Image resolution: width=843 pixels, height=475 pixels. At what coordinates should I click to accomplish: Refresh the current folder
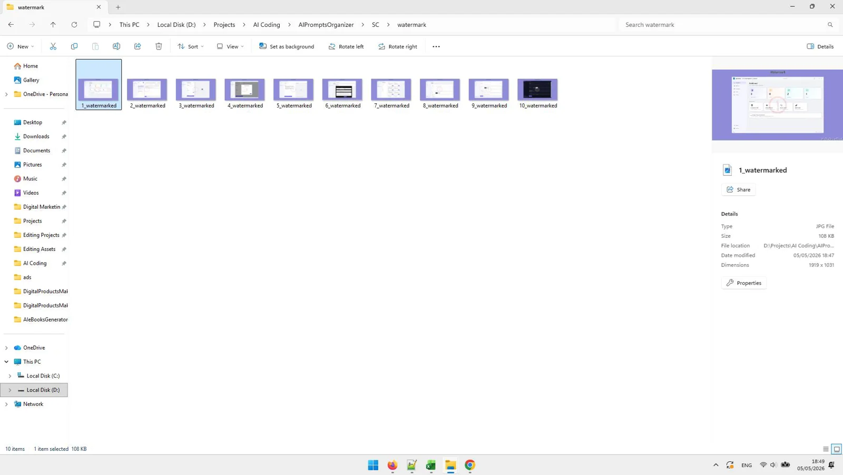(74, 25)
